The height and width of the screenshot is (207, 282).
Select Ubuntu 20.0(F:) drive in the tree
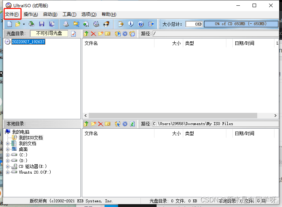[35, 172]
